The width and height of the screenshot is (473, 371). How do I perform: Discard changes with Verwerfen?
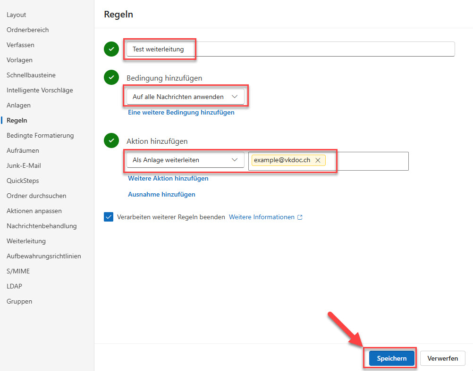442,358
